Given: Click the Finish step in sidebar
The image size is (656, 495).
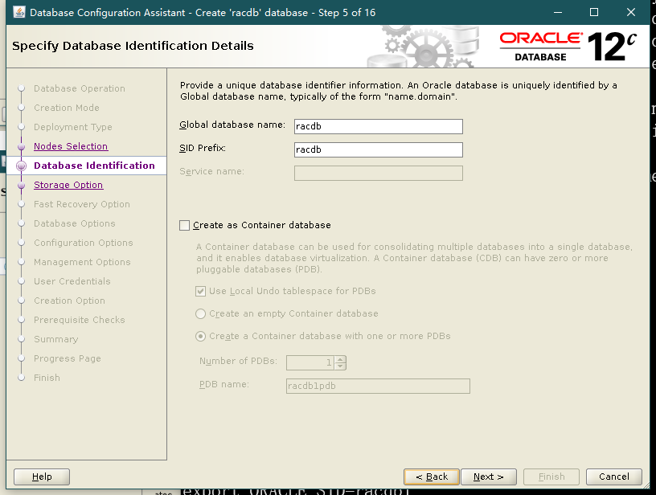Looking at the screenshot, I should tap(47, 378).
